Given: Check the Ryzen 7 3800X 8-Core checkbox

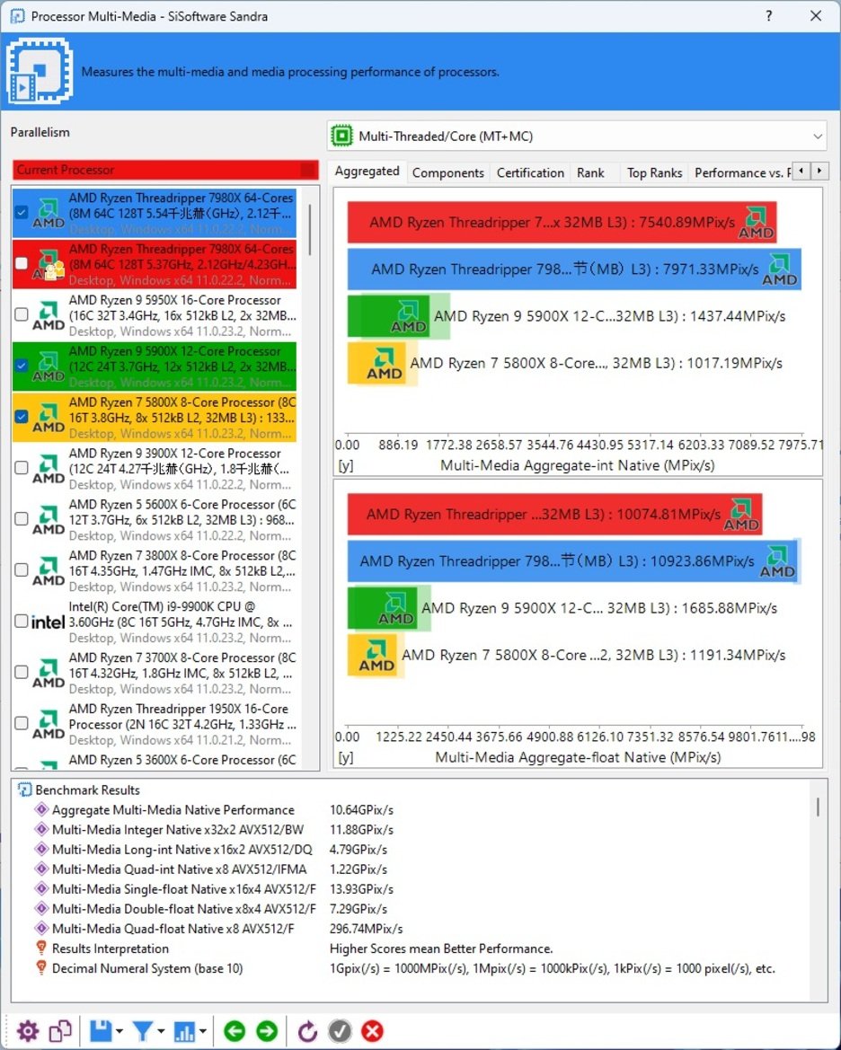Looking at the screenshot, I should 22,569.
